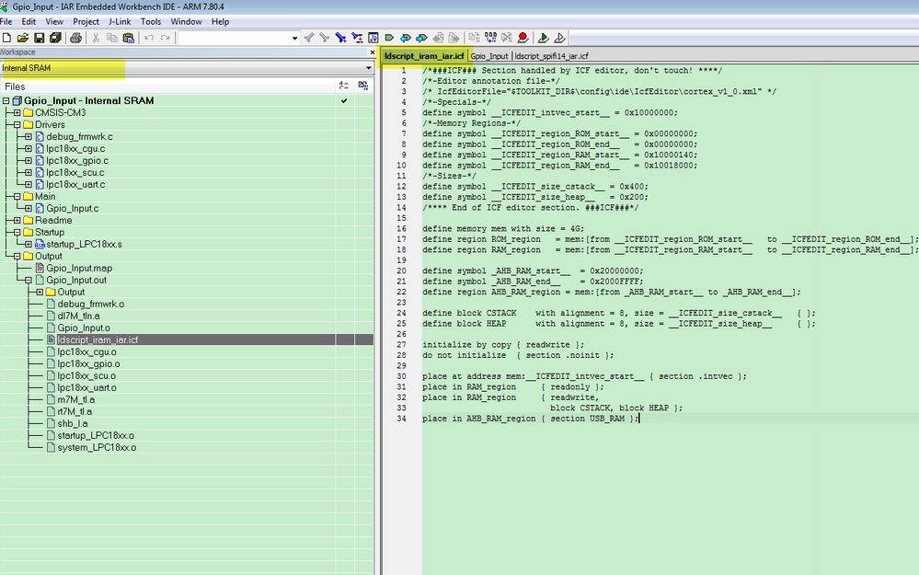Click the Compile icon in toolbar
This screenshot has width=919, height=575.
point(474,38)
